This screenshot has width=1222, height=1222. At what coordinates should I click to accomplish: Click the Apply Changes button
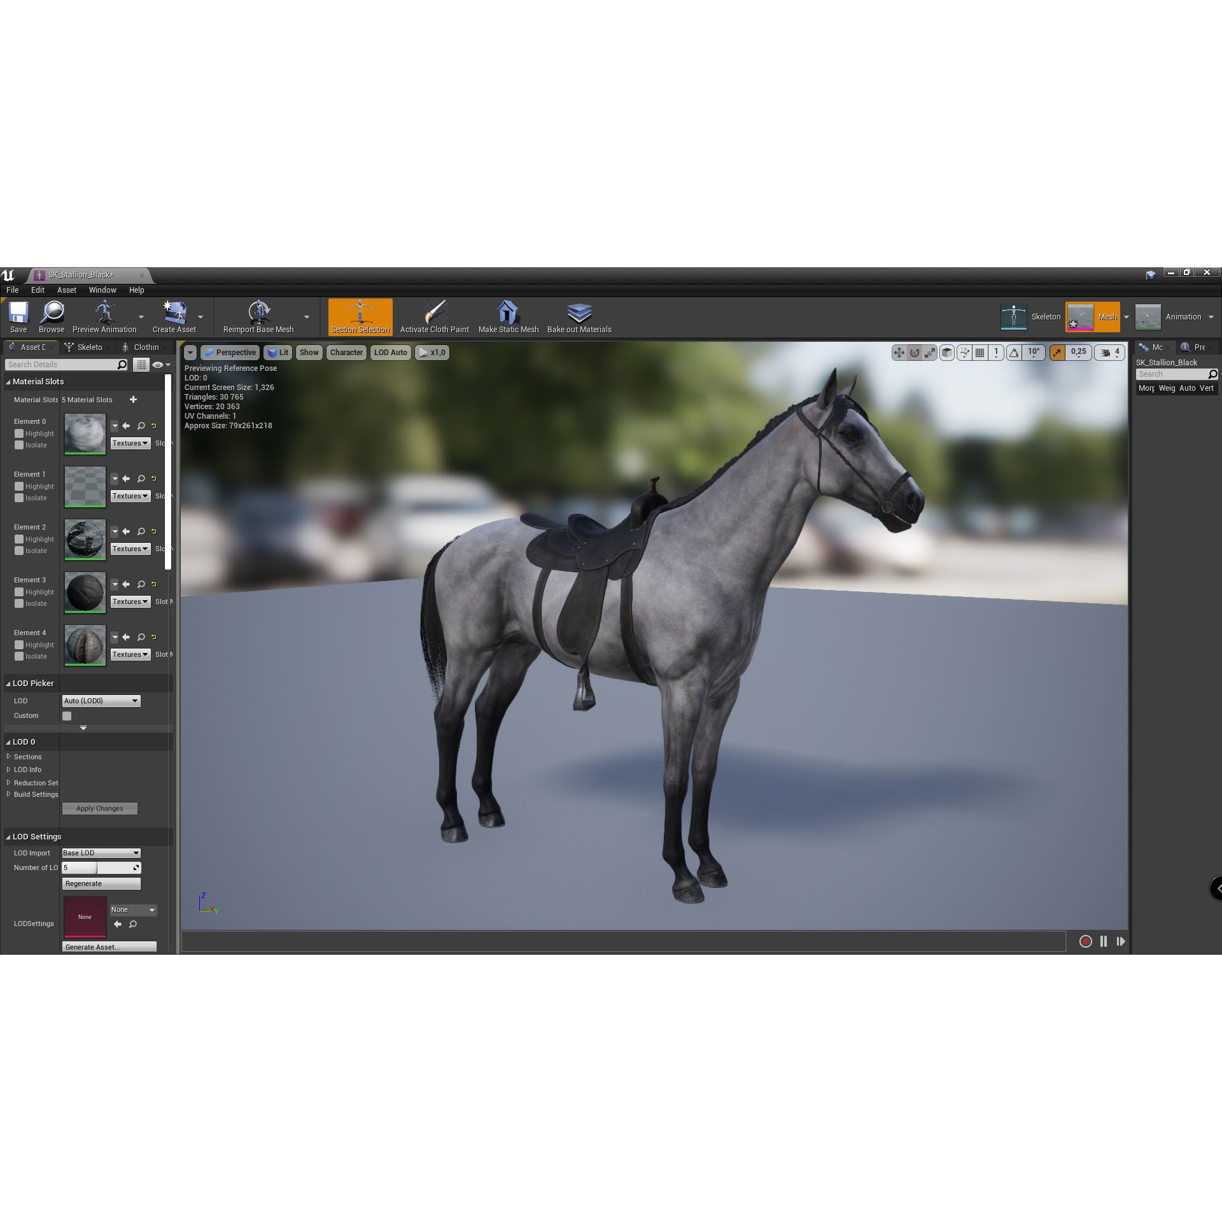coord(99,808)
